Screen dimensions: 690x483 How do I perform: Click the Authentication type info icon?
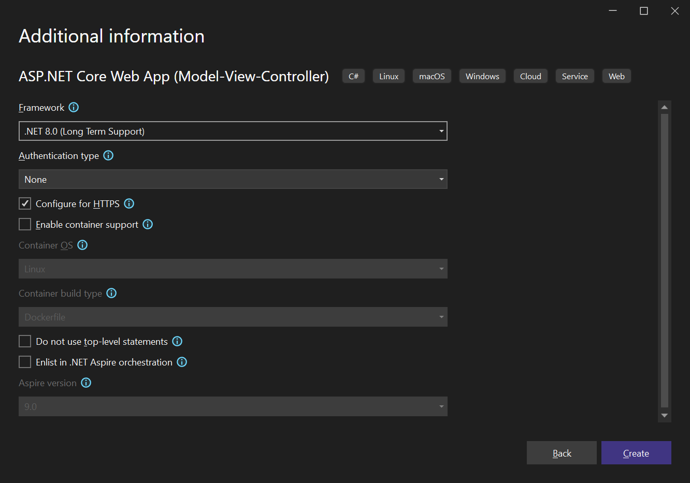pos(108,155)
